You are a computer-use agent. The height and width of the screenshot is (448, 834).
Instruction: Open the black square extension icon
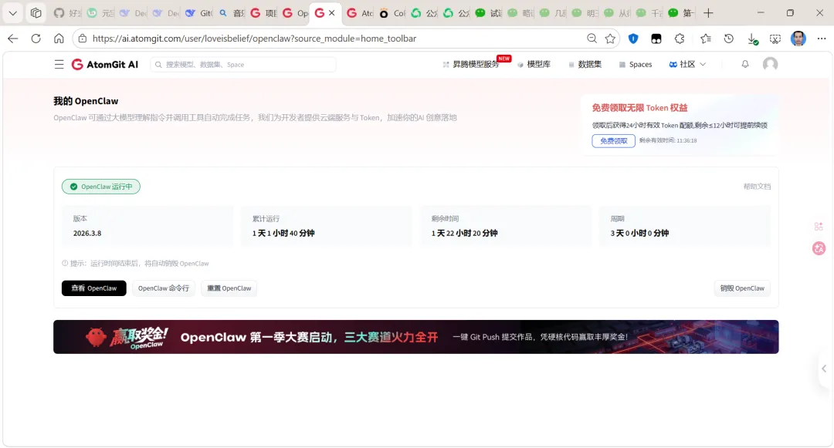click(656, 39)
